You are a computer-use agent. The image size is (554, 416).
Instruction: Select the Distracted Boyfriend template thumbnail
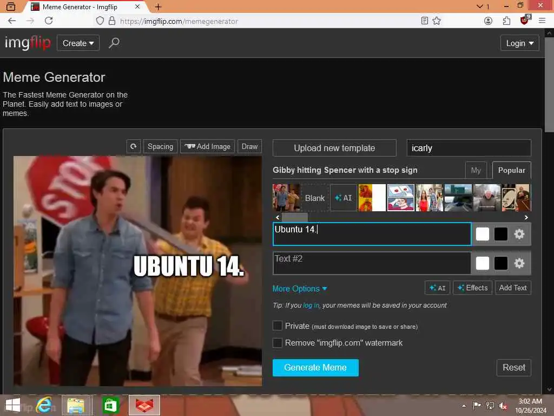pyautogui.click(x=429, y=197)
